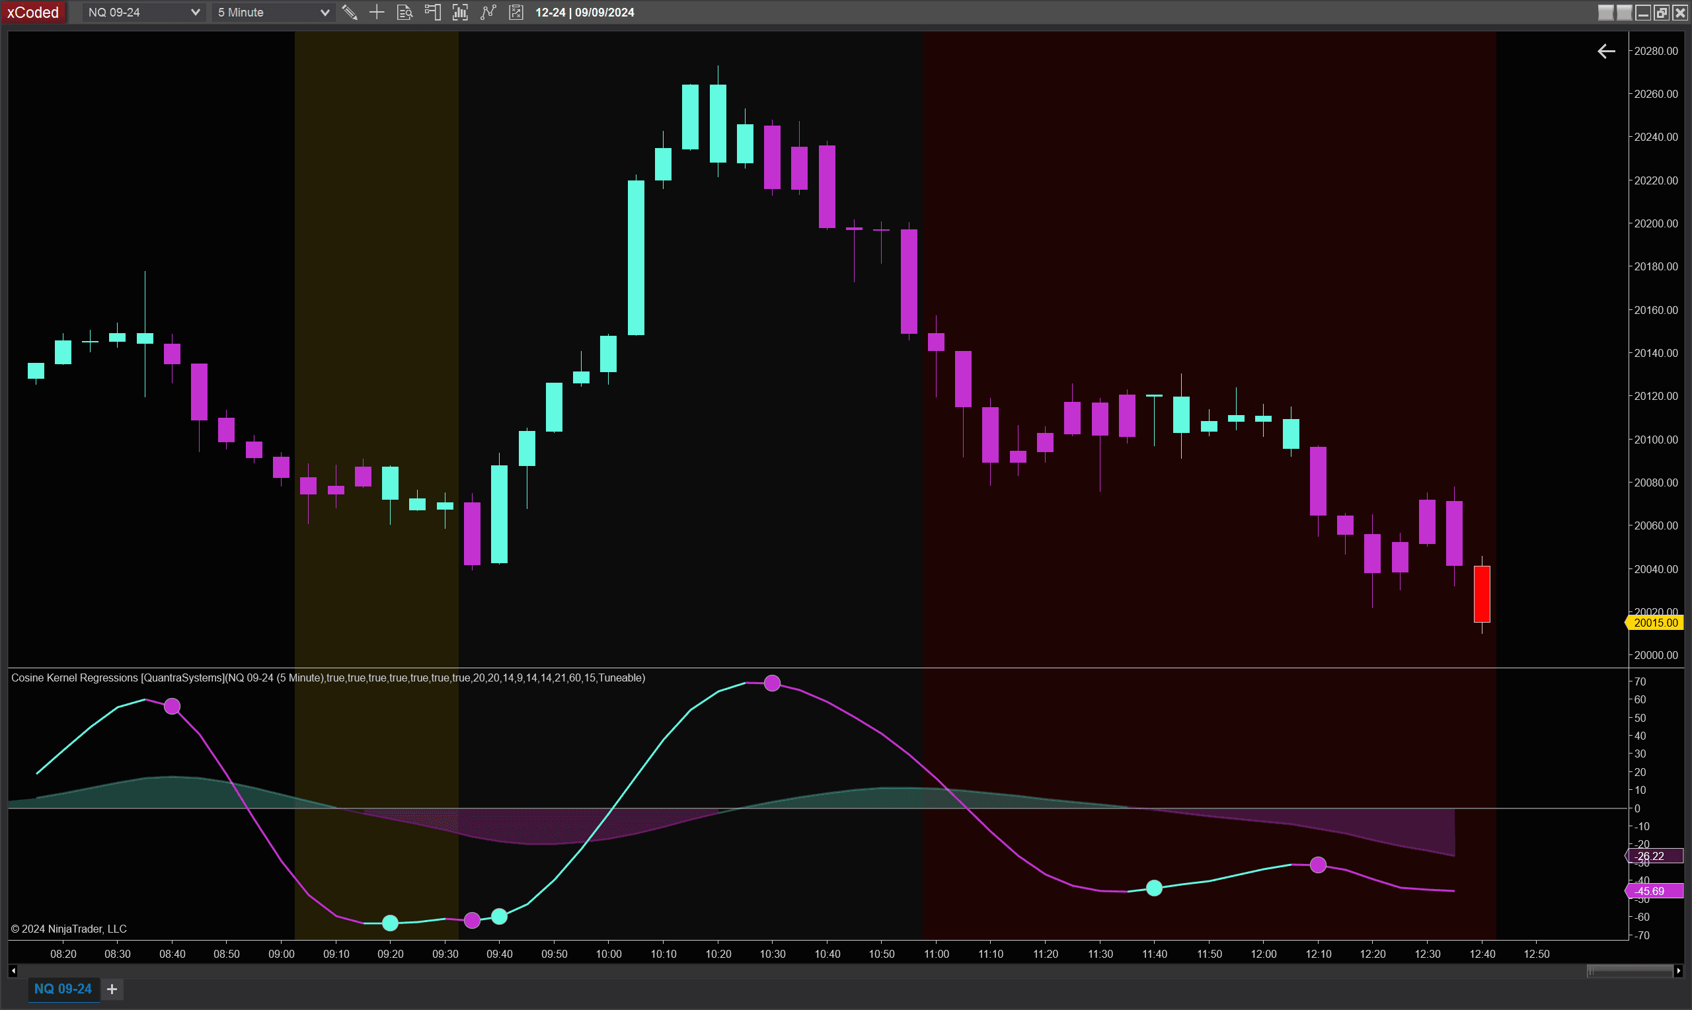The width and height of the screenshot is (1692, 1010).
Task: Click the 12-24 | 09/09/2024 date label
Action: (584, 13)
